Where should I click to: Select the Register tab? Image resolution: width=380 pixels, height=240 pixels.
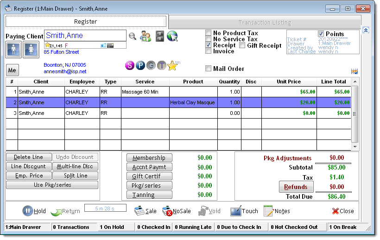pyautogui.click(x=86, y=22)
